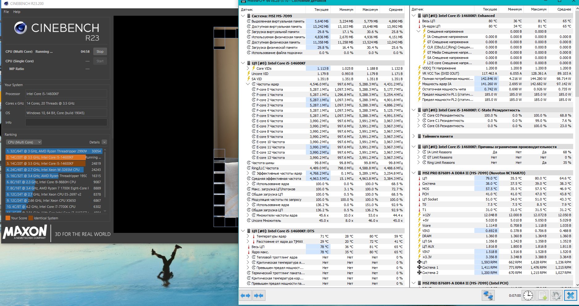Select the Threadripper 2990W ranking entry

[x=54, y=151]
